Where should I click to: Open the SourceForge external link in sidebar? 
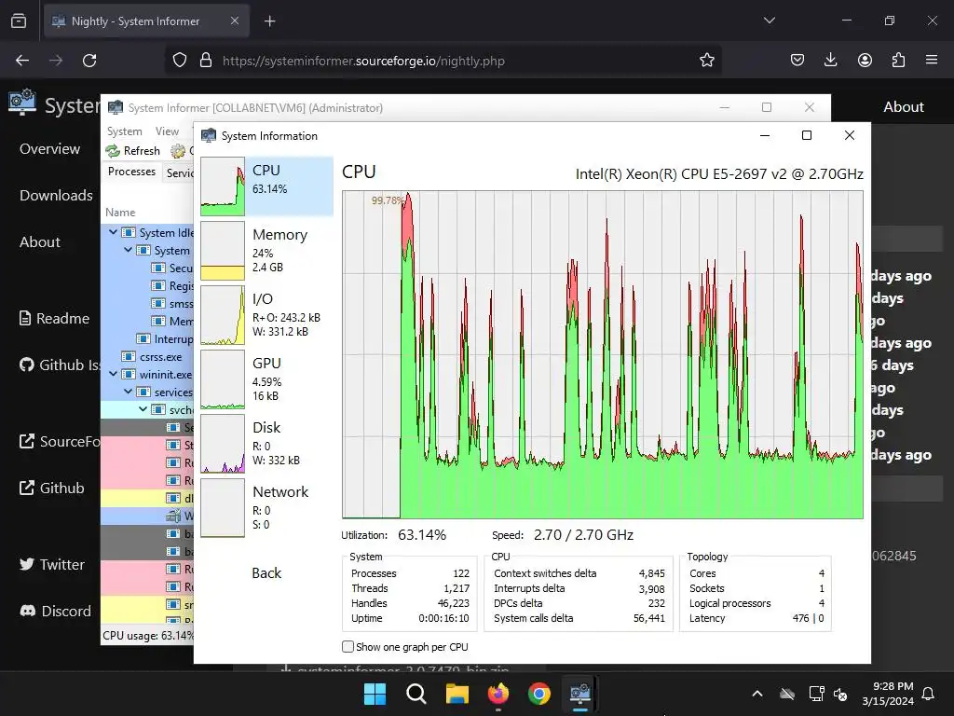point(60,441)
